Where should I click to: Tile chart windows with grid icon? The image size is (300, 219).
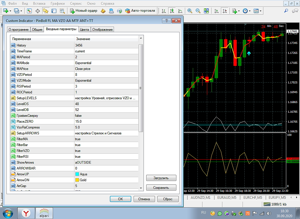coord(206,11)
